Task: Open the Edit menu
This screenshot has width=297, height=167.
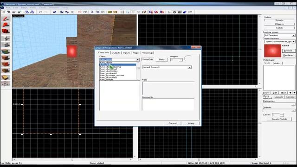Action: (15, 7)
